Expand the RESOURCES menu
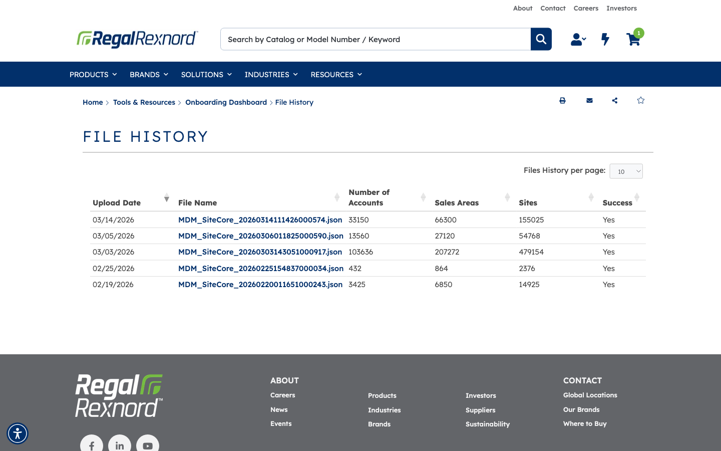The image size is (721, 451). point(336,75)
